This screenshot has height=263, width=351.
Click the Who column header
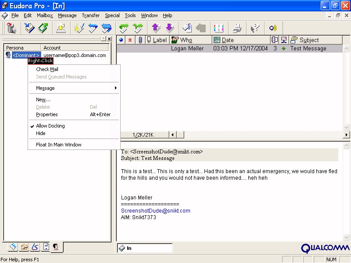coord(190,40)
